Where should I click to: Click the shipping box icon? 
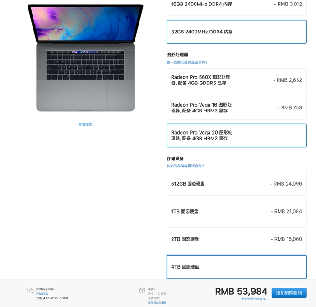142,290
